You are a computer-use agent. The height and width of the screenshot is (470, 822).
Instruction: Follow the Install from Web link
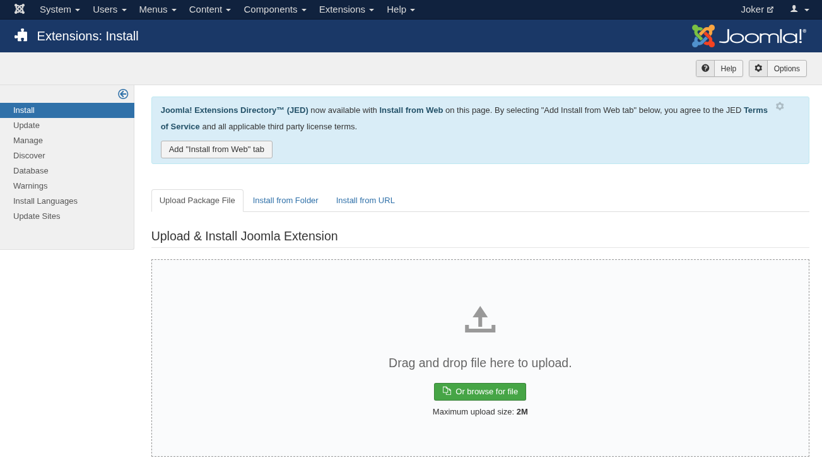(411, 110)
